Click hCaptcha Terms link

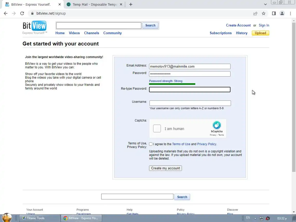[x=221, y=135]
